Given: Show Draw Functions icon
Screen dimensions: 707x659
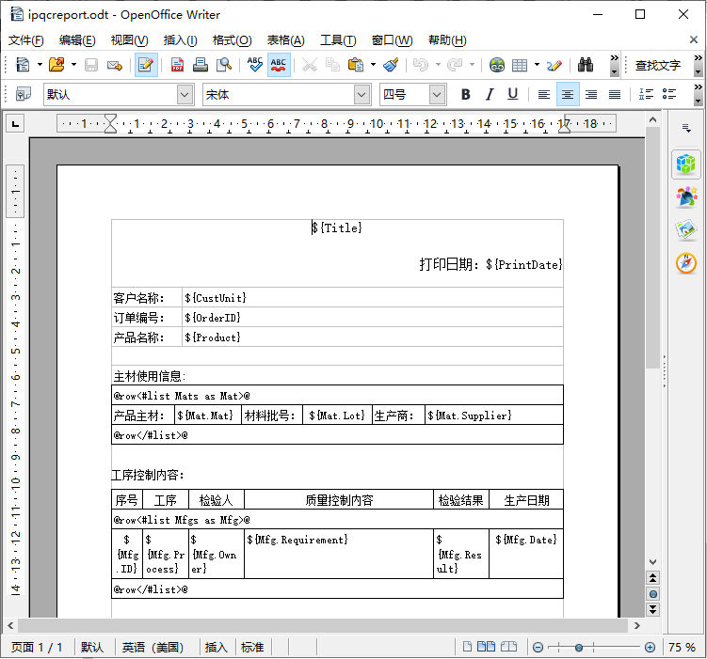Looking at the screenshot, I should pos(554,66).
